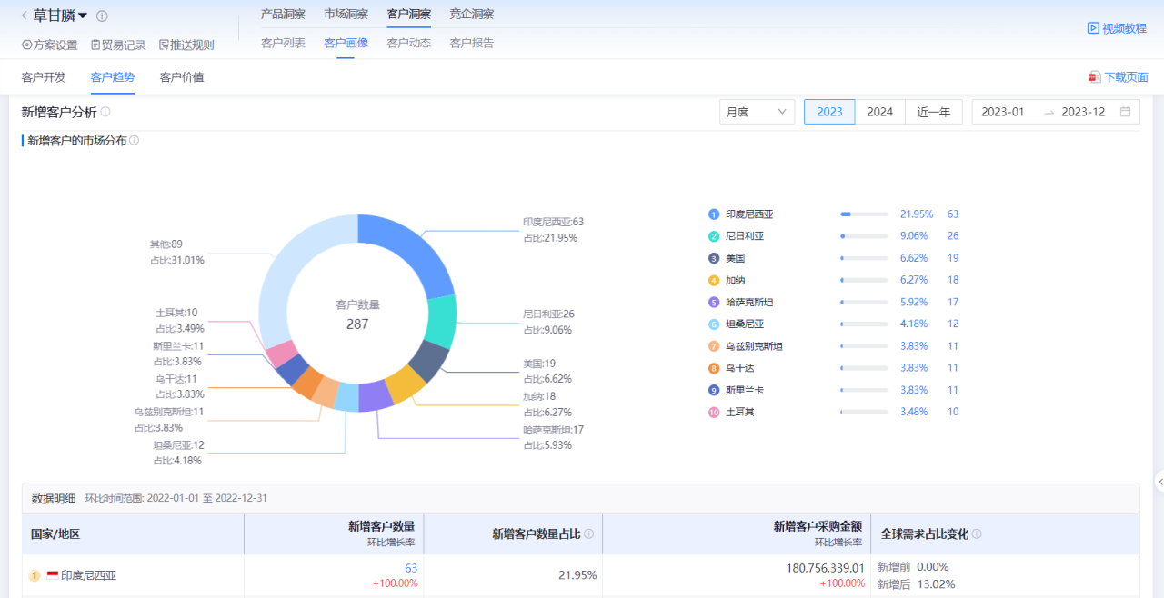The height and width of the screenshot is (598, 1164).
Task: Select 客户价值 tab
Action: [x=182, y=77]
